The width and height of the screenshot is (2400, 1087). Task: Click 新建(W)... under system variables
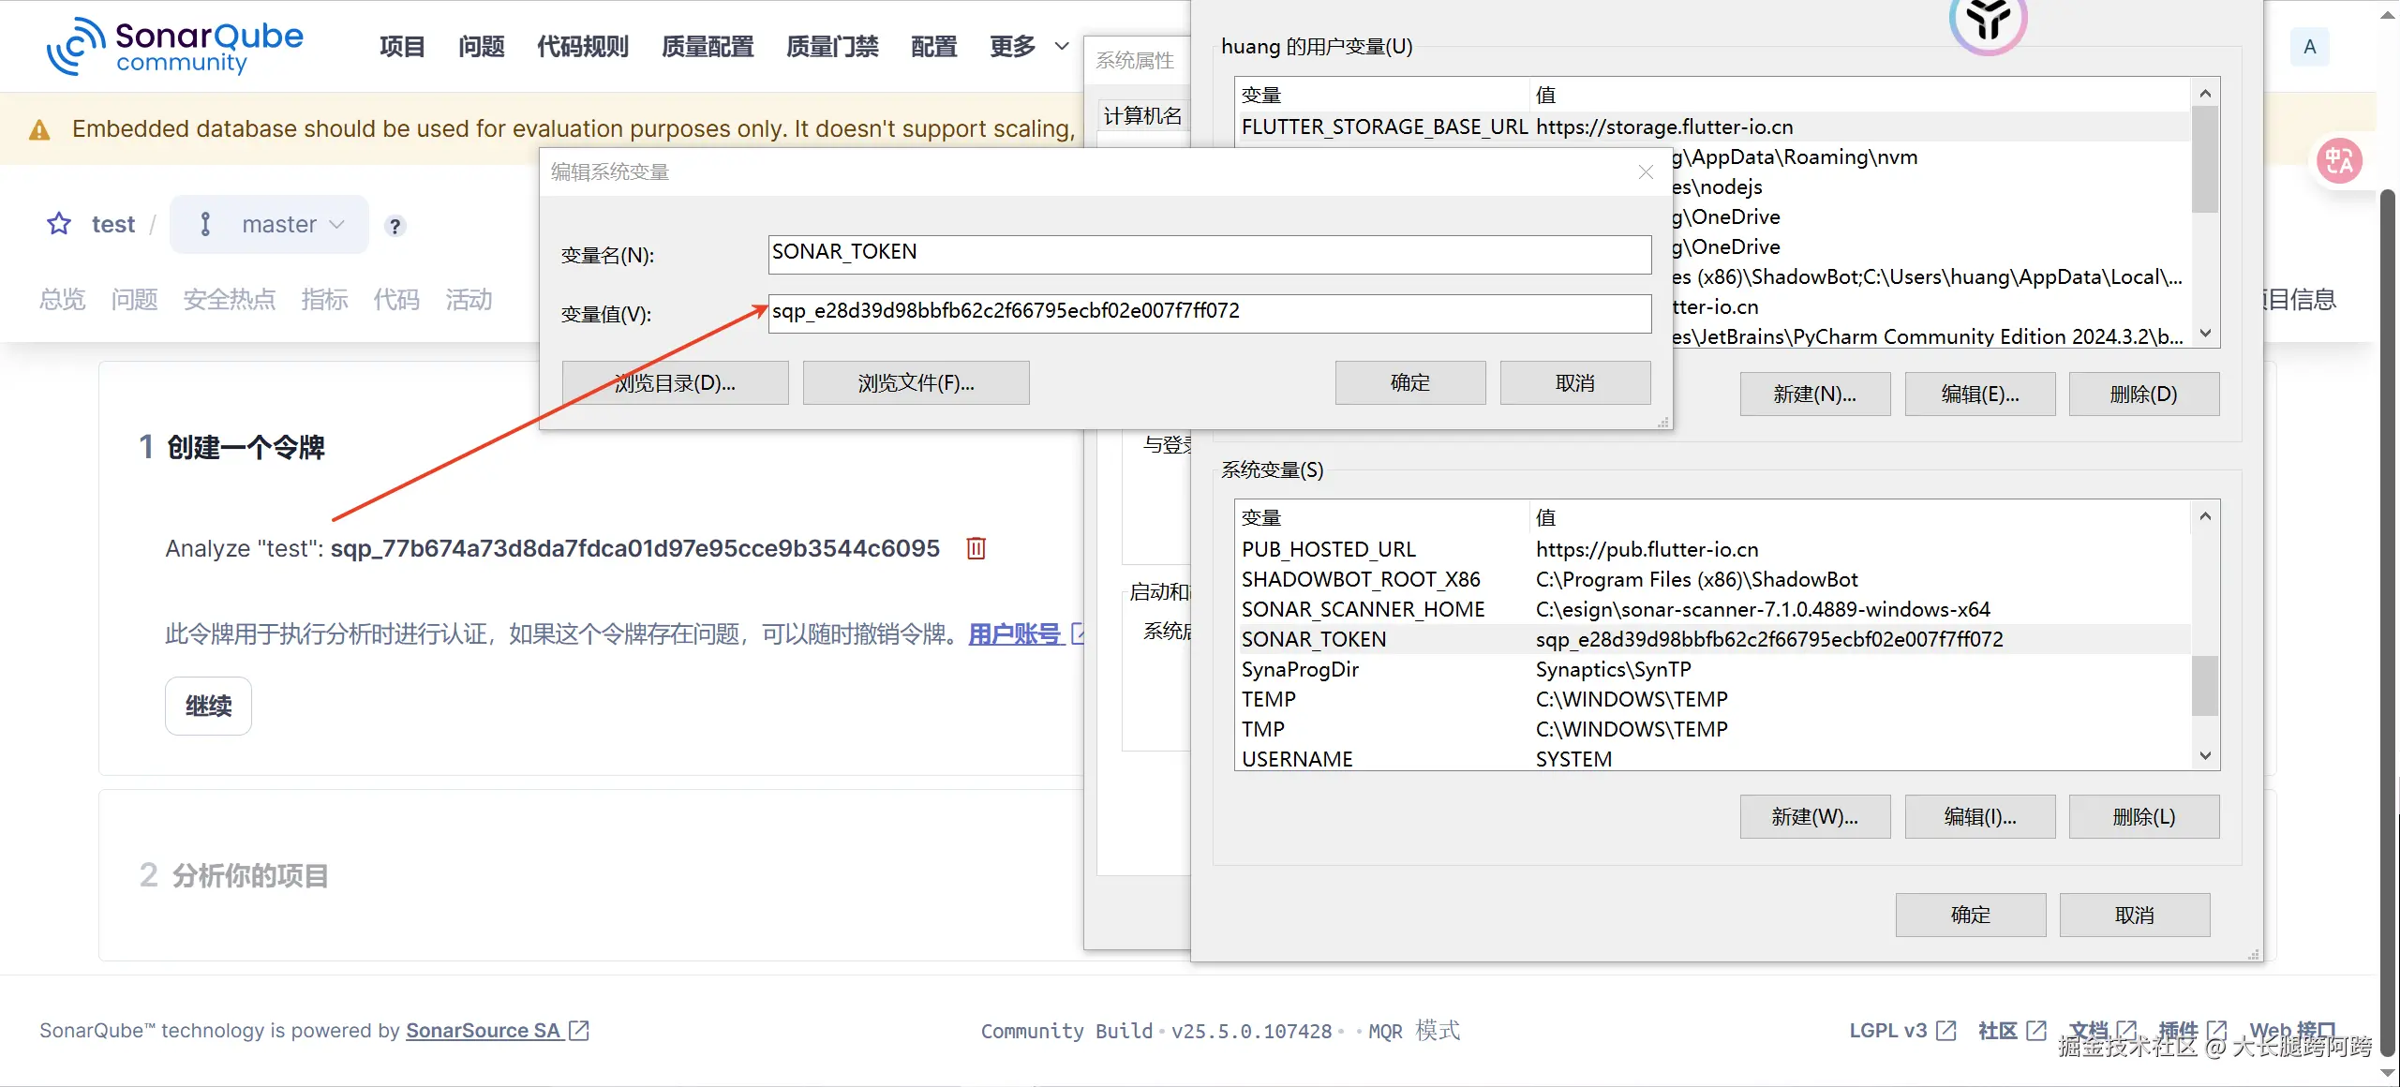tap(1814, 816)
